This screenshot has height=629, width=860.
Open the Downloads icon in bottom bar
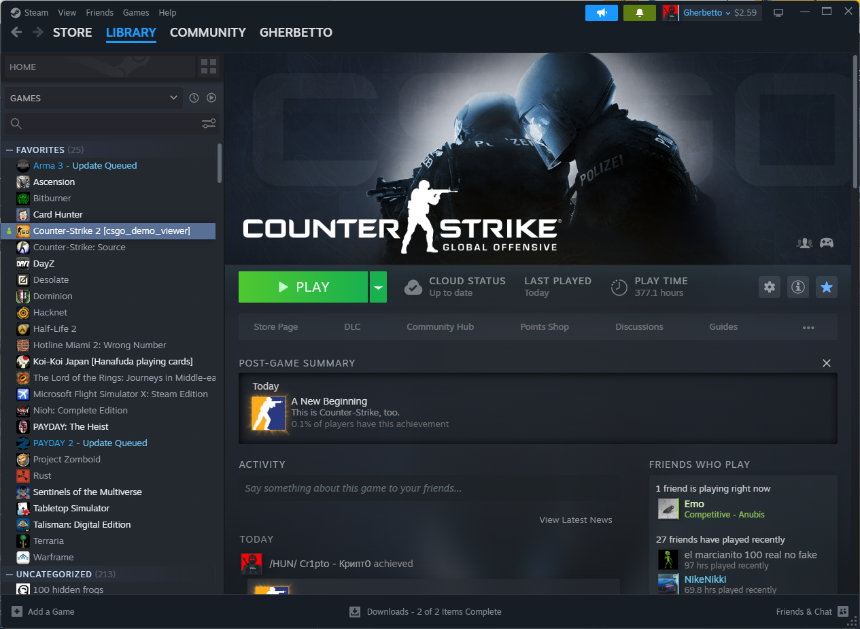click(355, 611)
